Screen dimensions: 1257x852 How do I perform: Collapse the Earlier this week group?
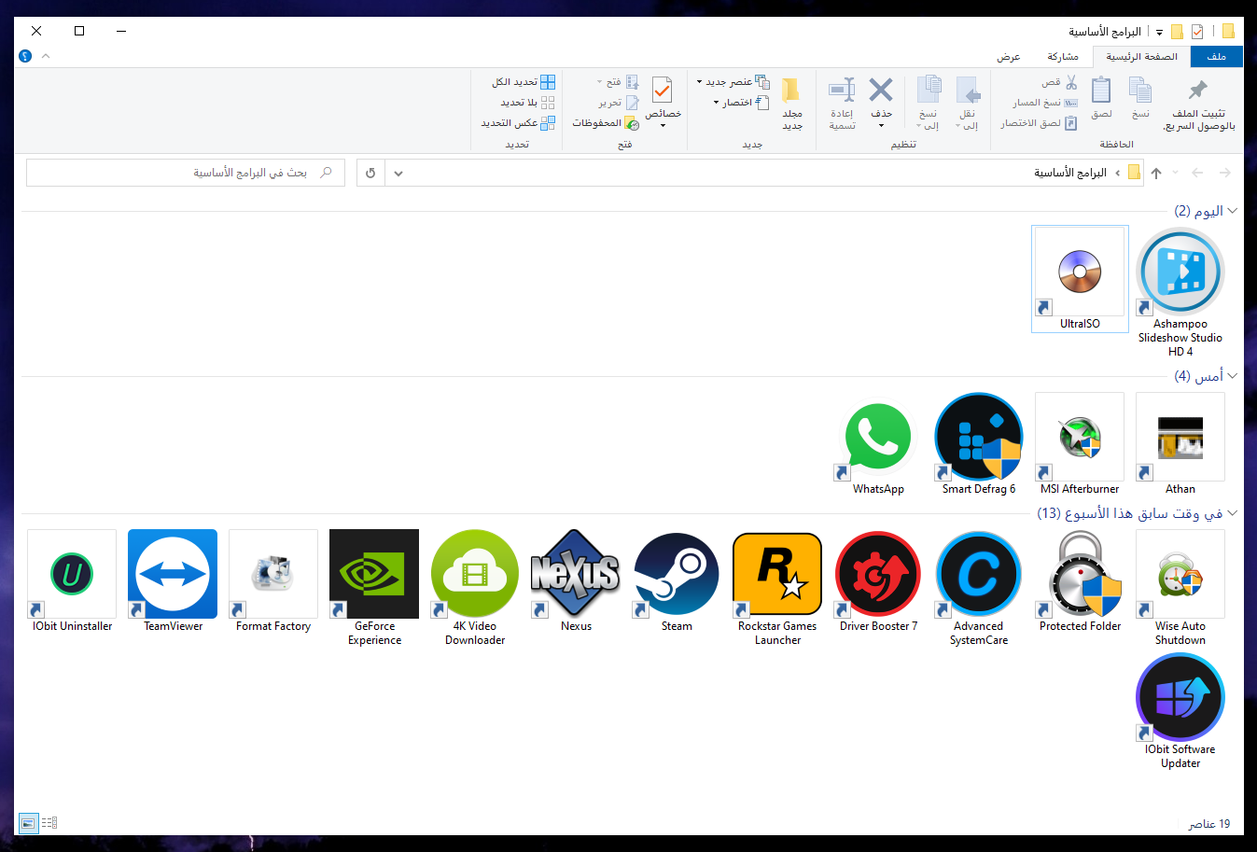pos(1233,513)
